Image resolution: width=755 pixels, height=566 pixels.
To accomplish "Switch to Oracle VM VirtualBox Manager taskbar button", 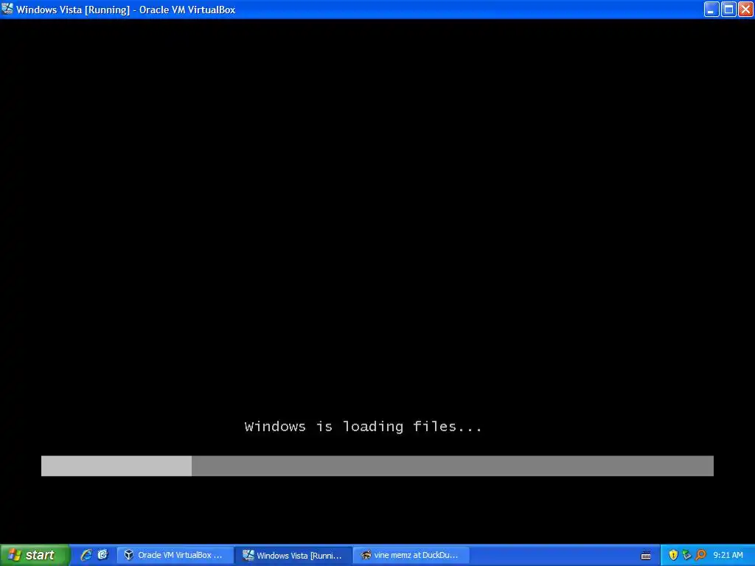I will pos(175,555).
